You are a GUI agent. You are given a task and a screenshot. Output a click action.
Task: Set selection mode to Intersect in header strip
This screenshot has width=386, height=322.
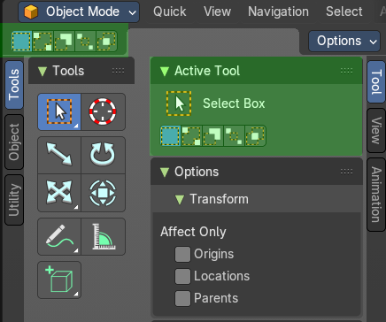coord(106,42)
